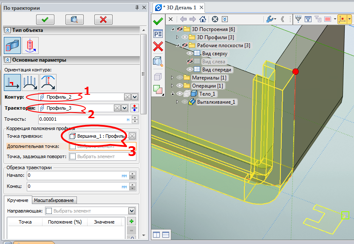The image size is (354, 244).
Task: Open the Контур Профиль_2 dropdown arrow
Action: tap(135, 97)
